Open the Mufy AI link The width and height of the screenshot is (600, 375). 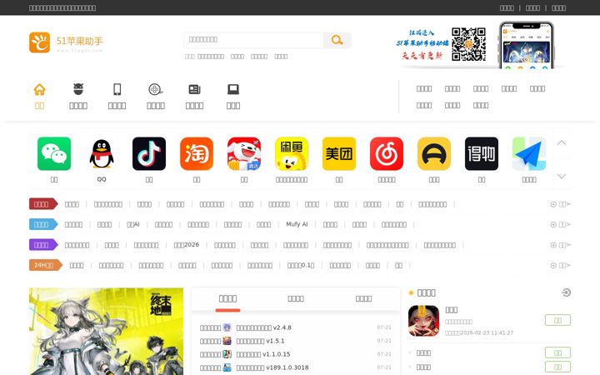pyautogui.click(x=297, y=224)
